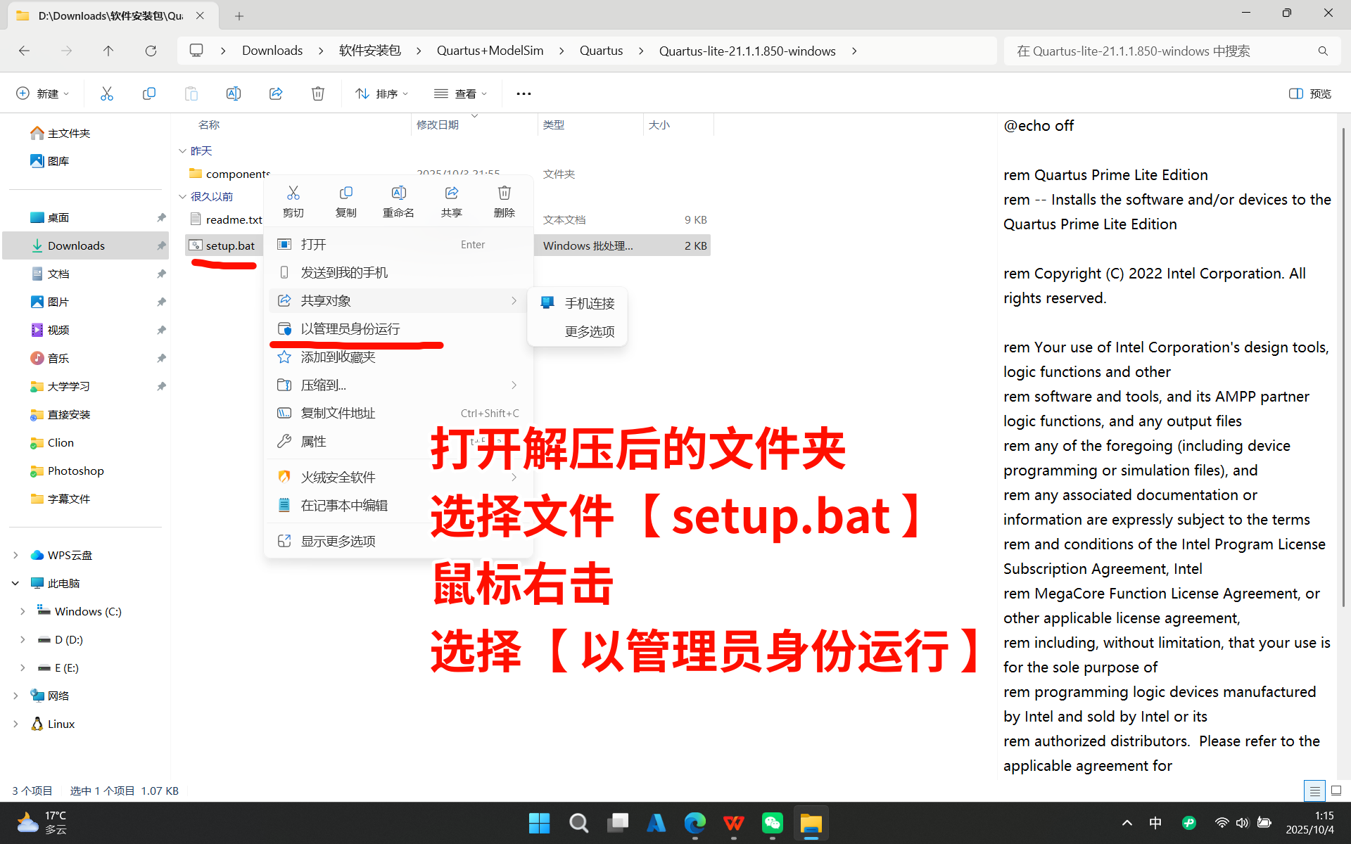Show hidden system tray icons
The image size is (1351, 844).
pyautogui.click(x=1127, y=823)
